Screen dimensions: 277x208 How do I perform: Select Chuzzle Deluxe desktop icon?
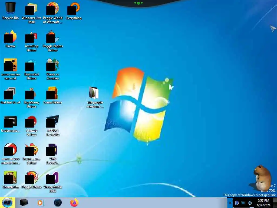[x=31, y=126]
